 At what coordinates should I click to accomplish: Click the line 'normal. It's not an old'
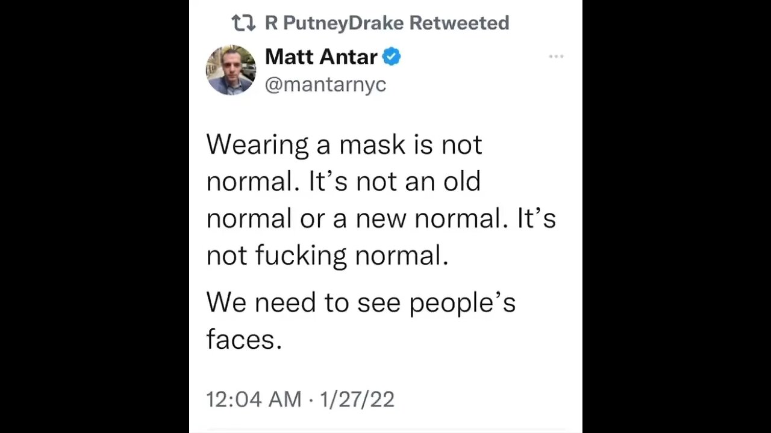343,181
